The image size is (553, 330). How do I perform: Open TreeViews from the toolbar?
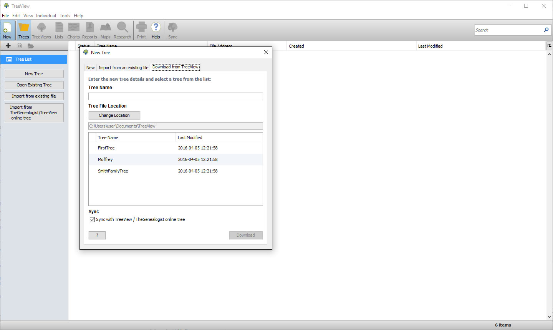[x=41, y=30]
